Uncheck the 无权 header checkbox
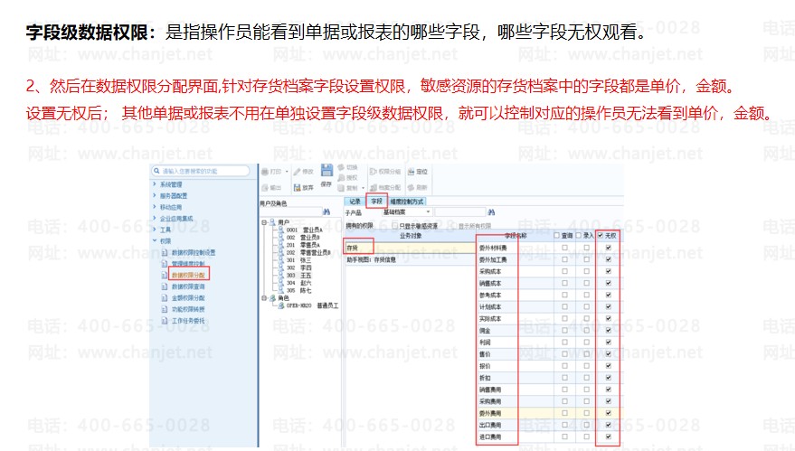795x451 pixels. coord(600,235)
